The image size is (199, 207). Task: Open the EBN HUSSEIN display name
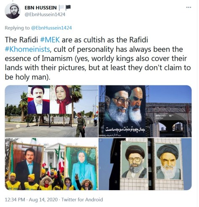(x=41, y=8)
